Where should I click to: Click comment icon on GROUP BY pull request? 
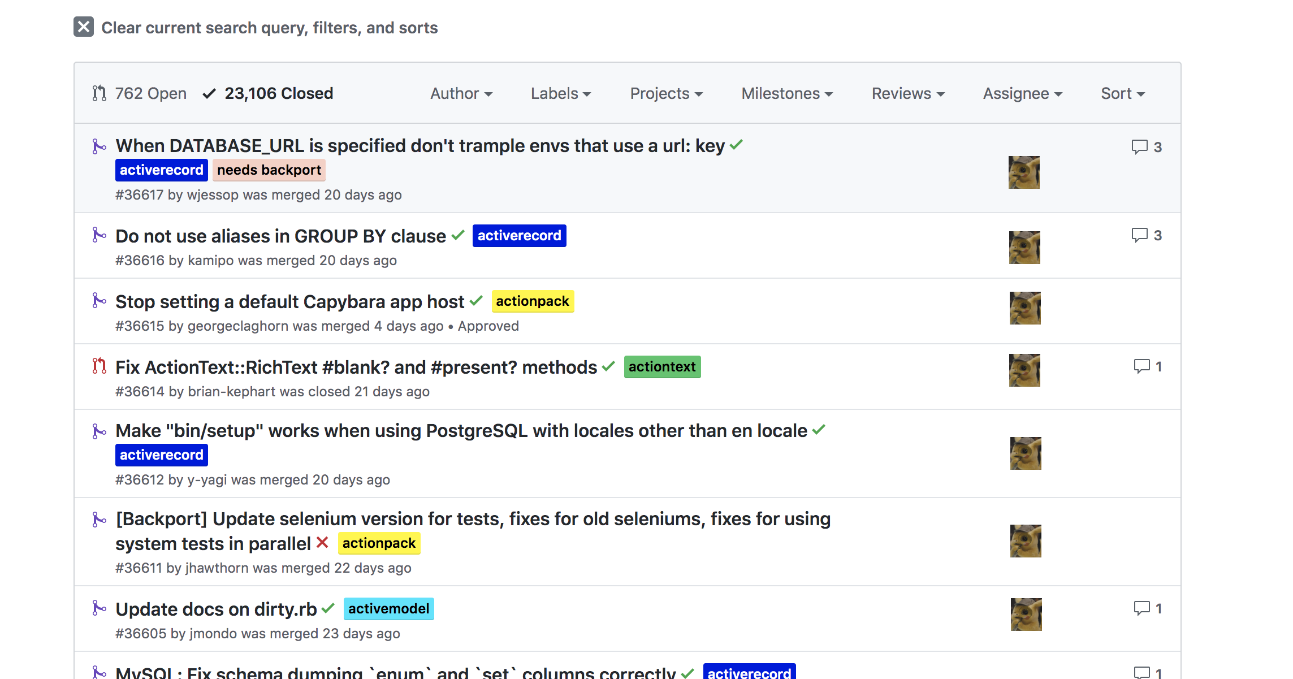pos(1139,235)
